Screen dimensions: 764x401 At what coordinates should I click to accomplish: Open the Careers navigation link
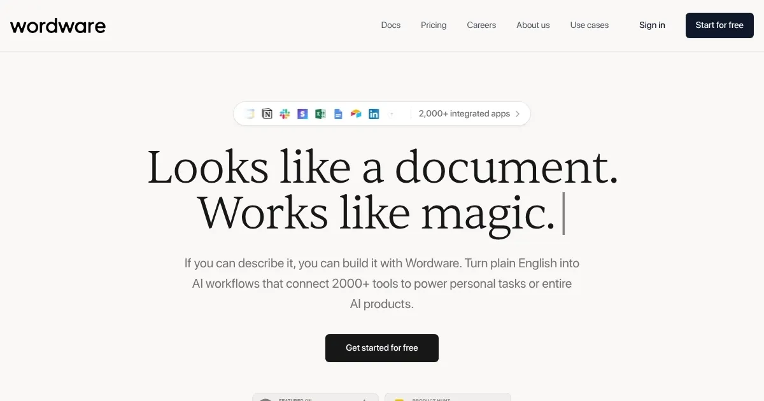[481, 25]
